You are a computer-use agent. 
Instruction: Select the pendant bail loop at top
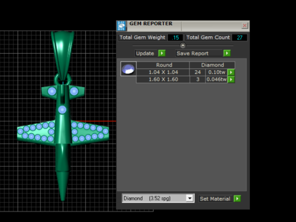click(63, 55)
